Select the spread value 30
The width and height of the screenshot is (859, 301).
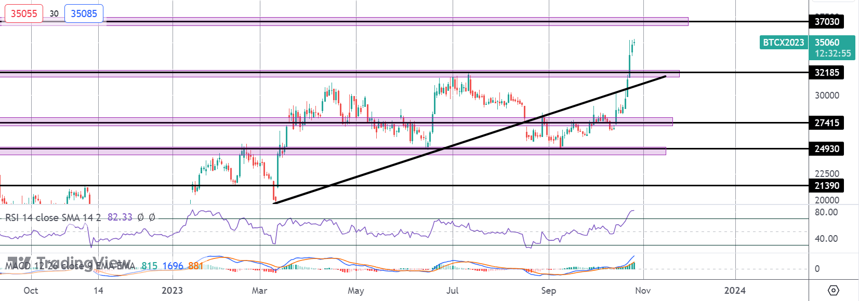(54, 13)
